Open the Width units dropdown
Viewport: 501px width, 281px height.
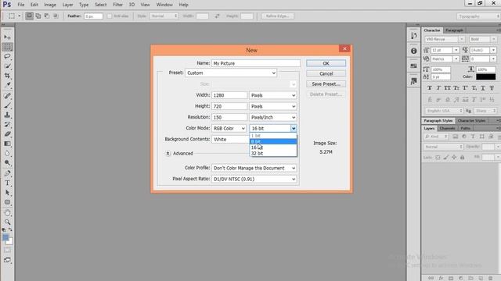tap(273, 95)
